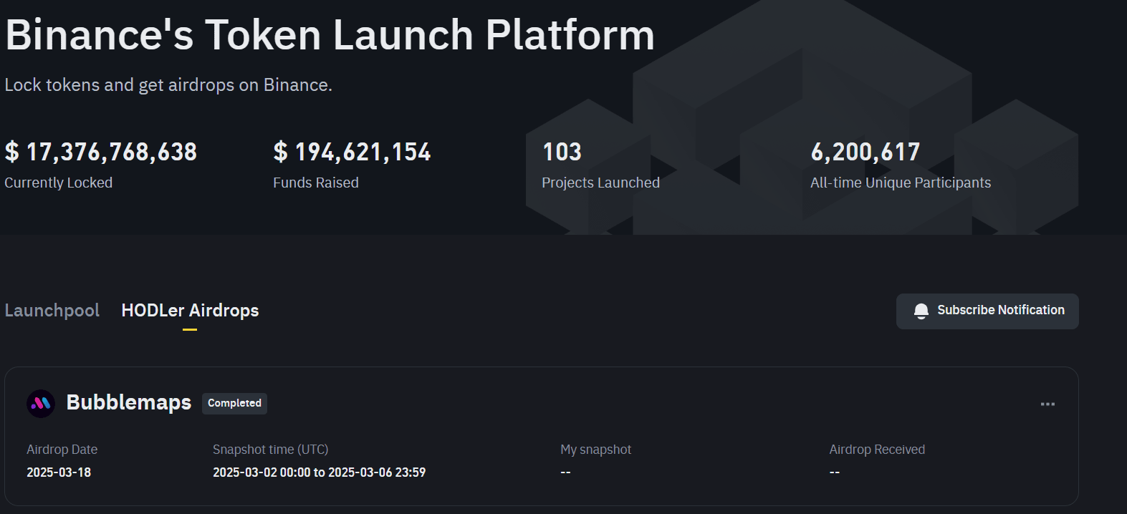Click the Funds Raised label

click(316, 183)
